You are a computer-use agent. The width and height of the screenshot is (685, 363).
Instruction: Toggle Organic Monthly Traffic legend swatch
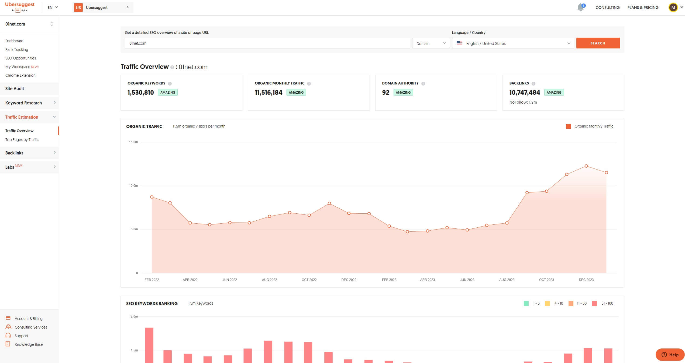click(x=568, y=126)
